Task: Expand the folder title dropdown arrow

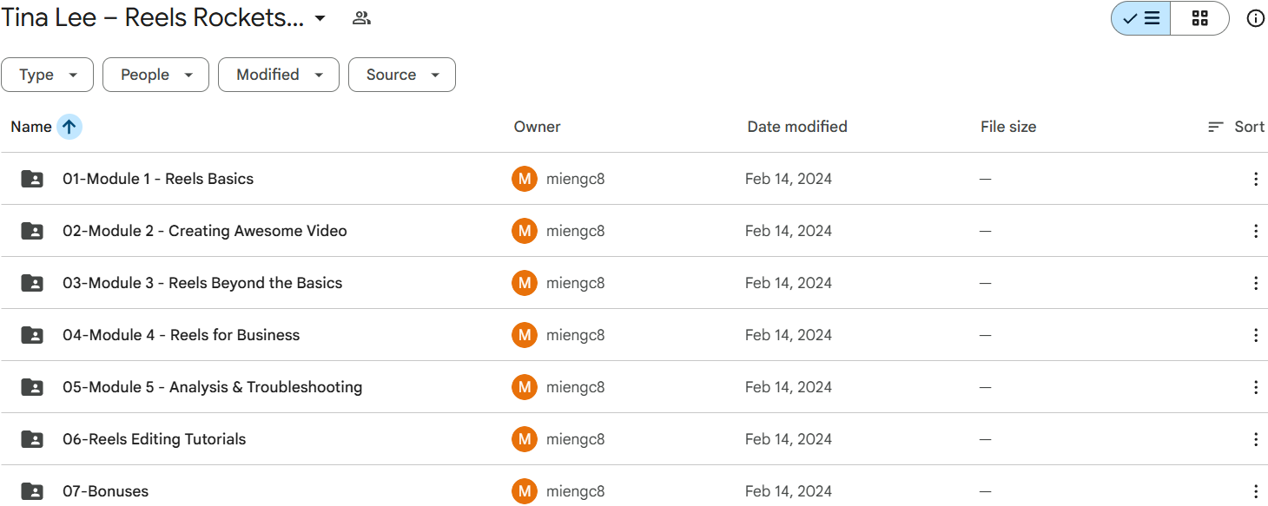Action: point(320,18)
